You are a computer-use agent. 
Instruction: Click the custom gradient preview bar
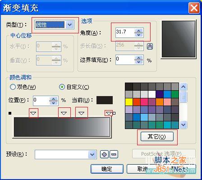tap(62, 127)
